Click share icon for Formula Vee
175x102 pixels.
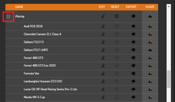150,74
